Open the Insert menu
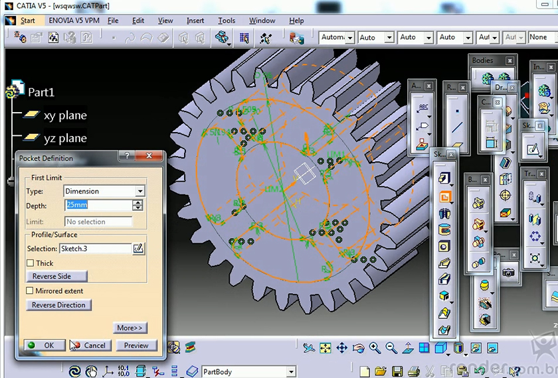The width and height of the screenshot is (558, 378). coord(195,21)
